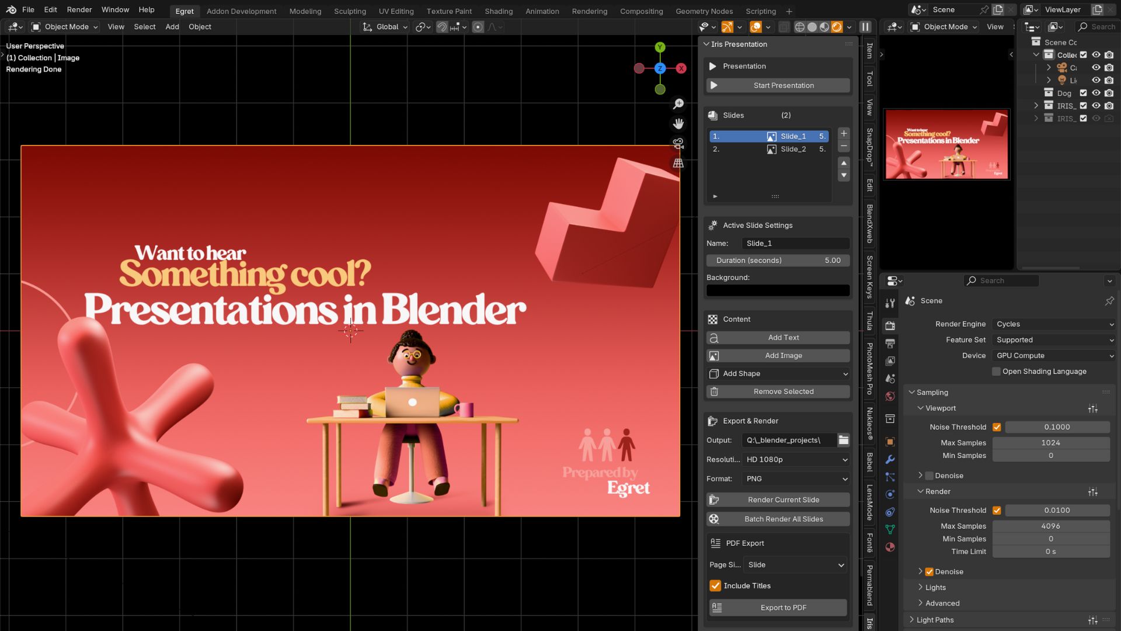Enable Open Shading Language checkbox
Image resolution: width=1121 pixels, height=631 pixels.
(x=997, y=372)
